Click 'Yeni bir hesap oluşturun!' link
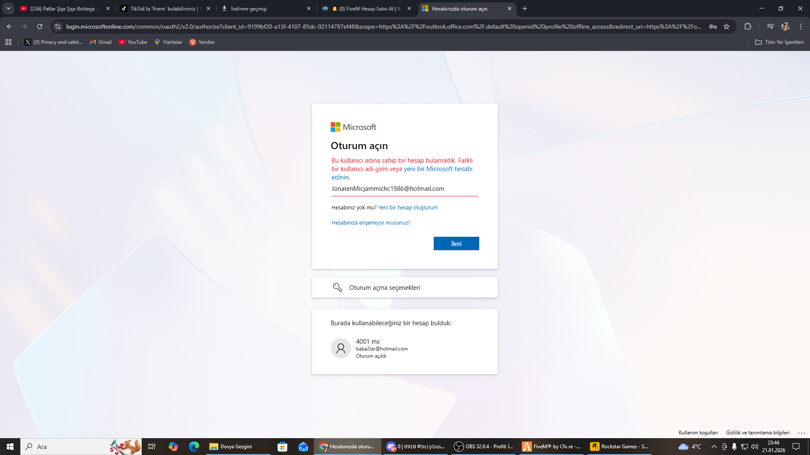The image size is (810, 455). (x=408, y=207)
